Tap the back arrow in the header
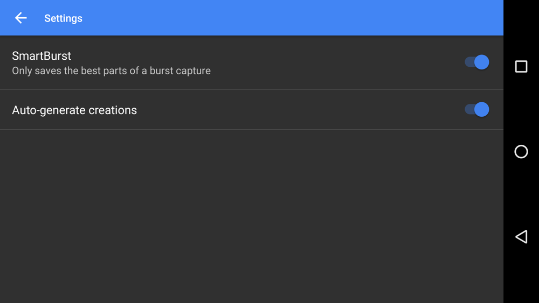The width and height of the screenshot is (539, 303). tap(20, 18)
